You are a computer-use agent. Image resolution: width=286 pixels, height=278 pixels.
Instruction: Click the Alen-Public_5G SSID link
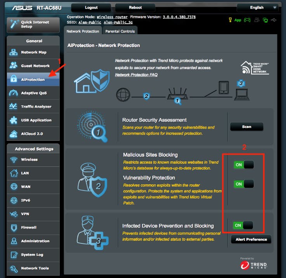118,22
